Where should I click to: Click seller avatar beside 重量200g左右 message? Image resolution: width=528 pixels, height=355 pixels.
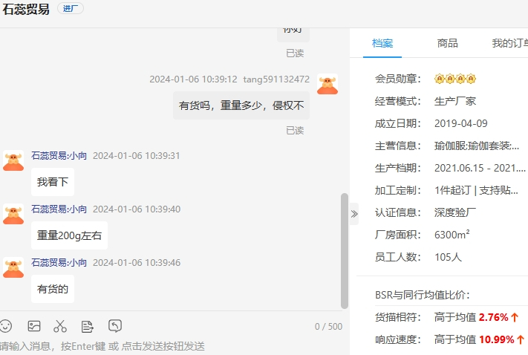point(13,214)
